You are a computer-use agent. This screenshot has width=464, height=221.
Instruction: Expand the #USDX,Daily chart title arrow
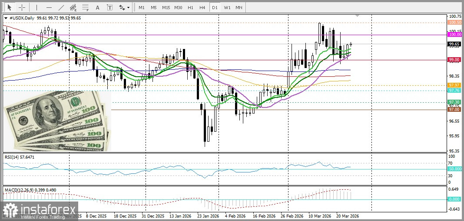tap(6, 18)
